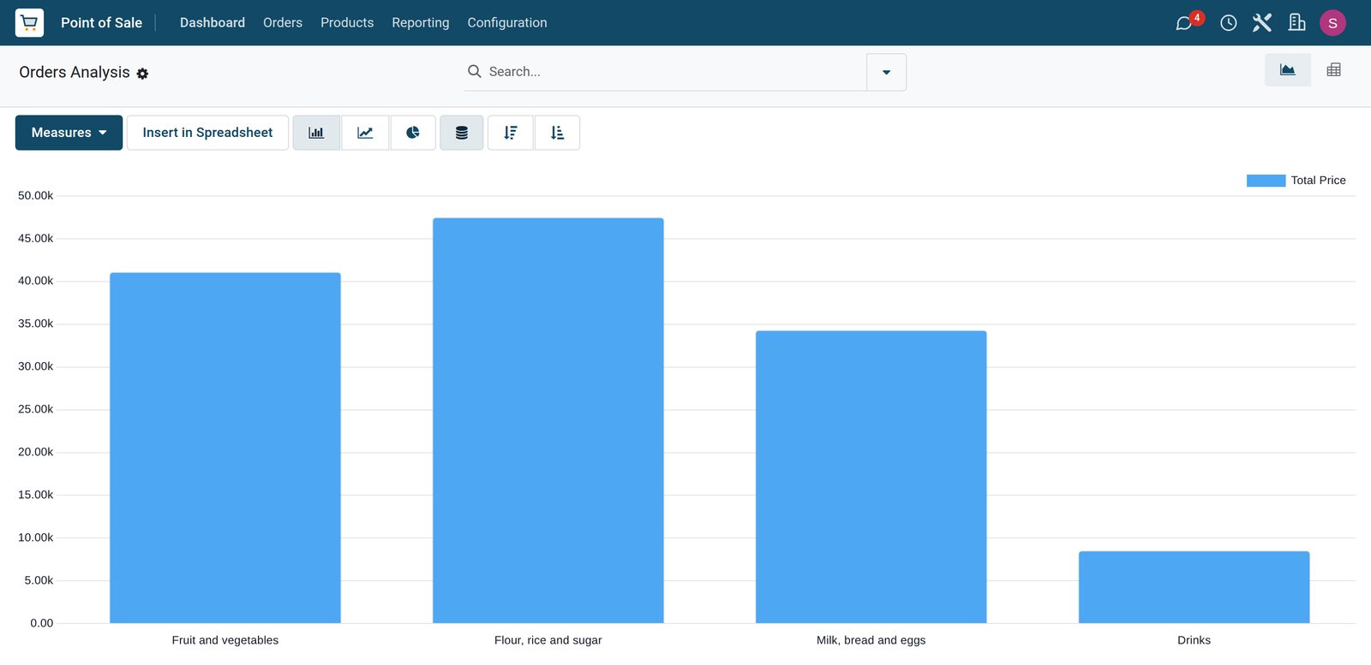The image size is (1371, 665).
Task: Select bar chart mode
Action: (316, 133)
